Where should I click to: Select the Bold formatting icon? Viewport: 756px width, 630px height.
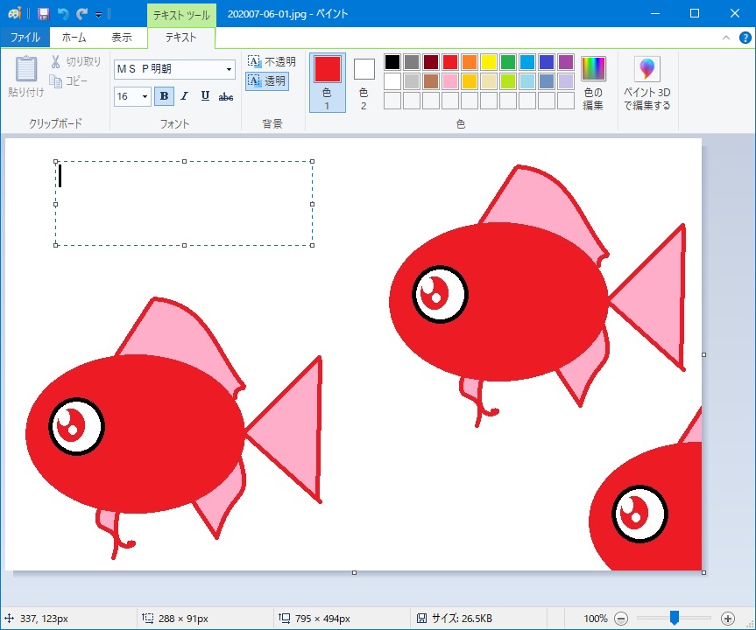tap(164, 96)
